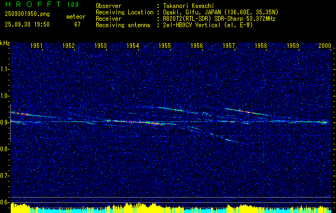Click file name 2509301950.png
Screen dimensions: 336x213
pyautogui.click(x=27, y=14)
